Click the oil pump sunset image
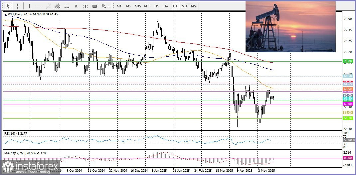The width and height of the screenshot is (356, 175). [290, 27]
